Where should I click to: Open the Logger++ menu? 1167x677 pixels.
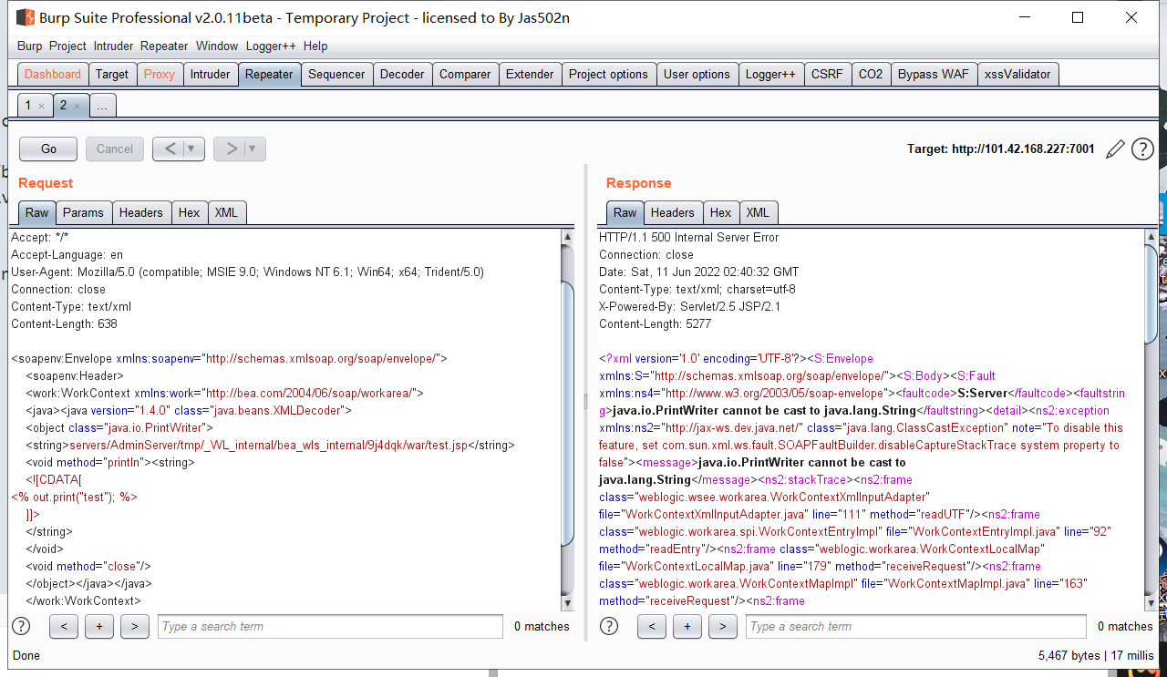[x=272, y=46]
